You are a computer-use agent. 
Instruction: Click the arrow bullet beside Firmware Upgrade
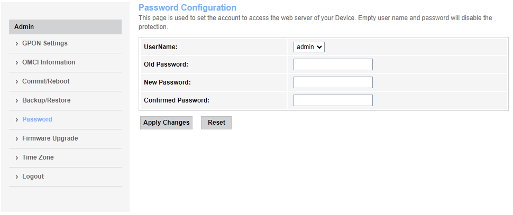(x=17, y=139)
